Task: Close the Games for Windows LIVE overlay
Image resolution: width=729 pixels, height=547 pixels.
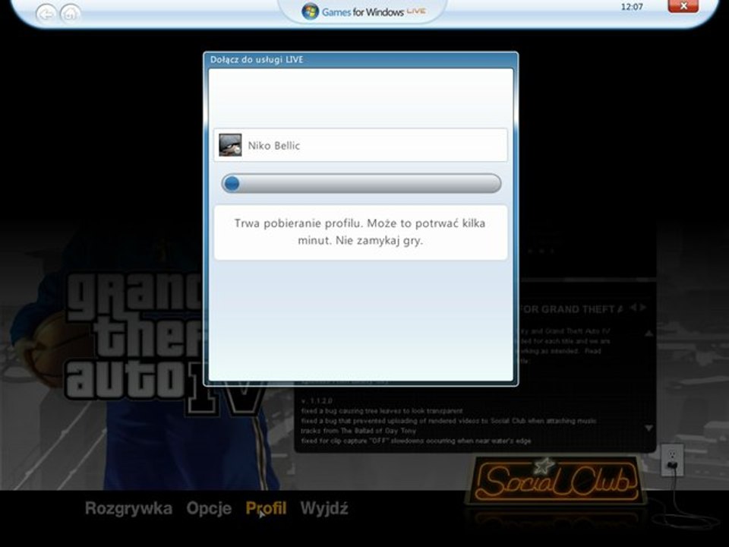Action: click(x=683, y=6)
